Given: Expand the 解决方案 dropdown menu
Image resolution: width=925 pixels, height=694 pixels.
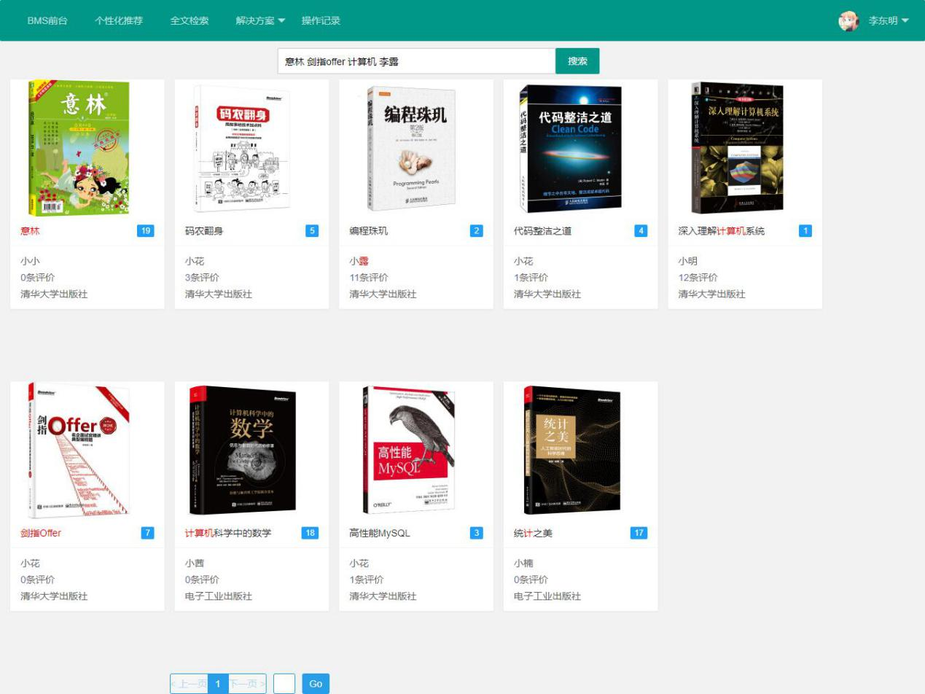Looking at the screenshot, I should [260, 20].
